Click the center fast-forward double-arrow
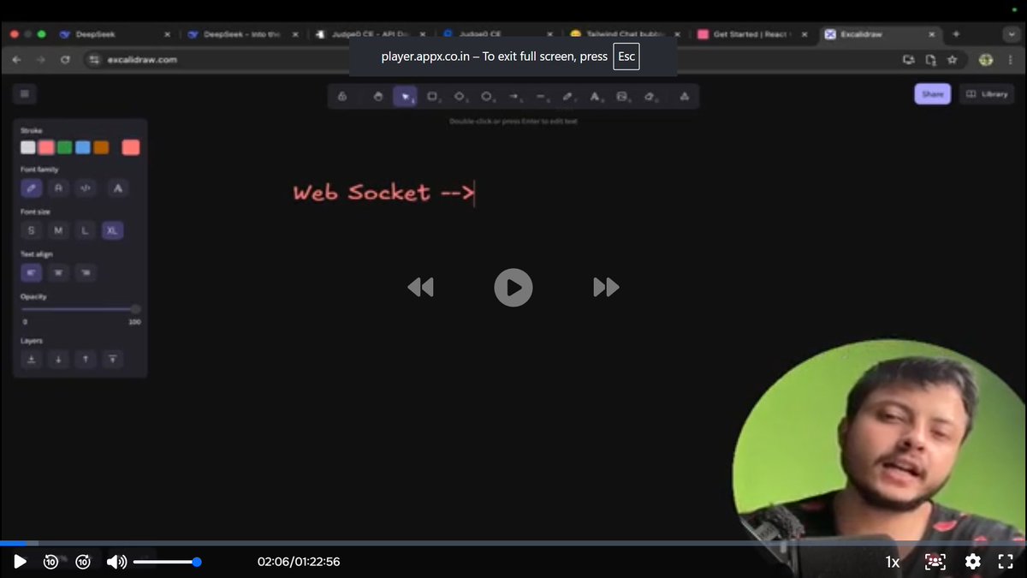Image resolution: width=1027 pixels, height=578 pixels. (x=606, y=288)
